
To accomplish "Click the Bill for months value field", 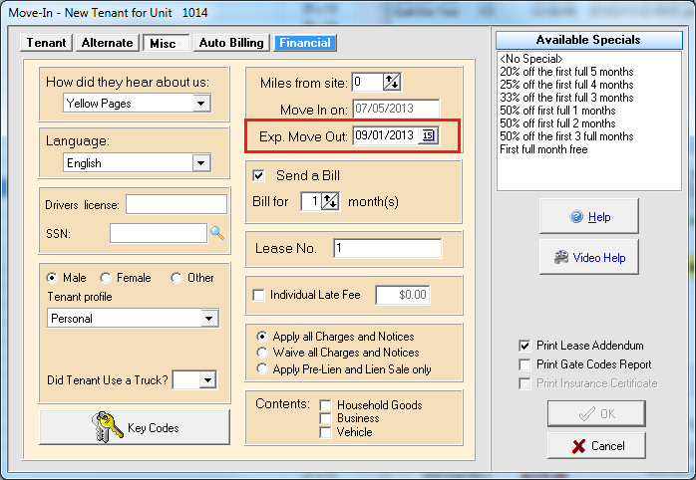I will [311, 202].
